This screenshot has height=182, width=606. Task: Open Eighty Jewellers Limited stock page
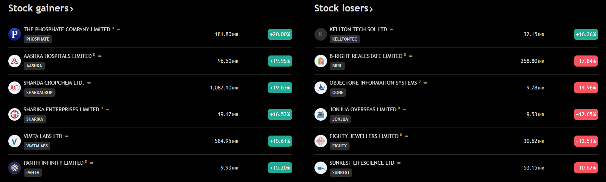point(364,136)
